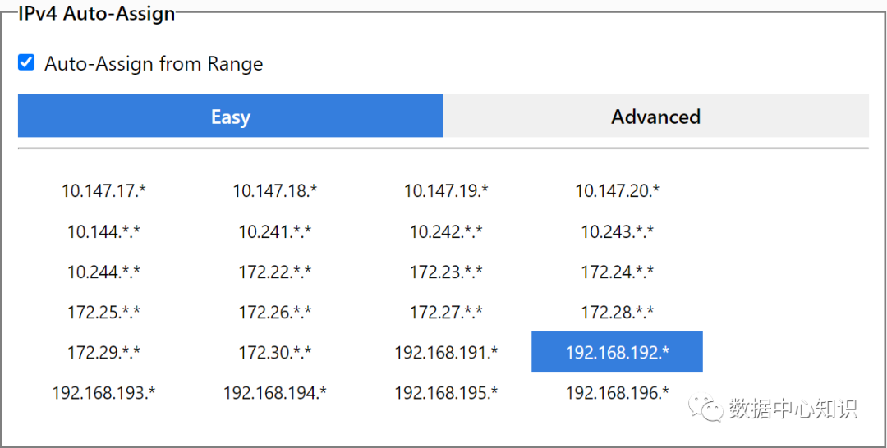Choose the 192.168.195.* range
The height and width of the screenshot is (448, 887).
point(446,393)
